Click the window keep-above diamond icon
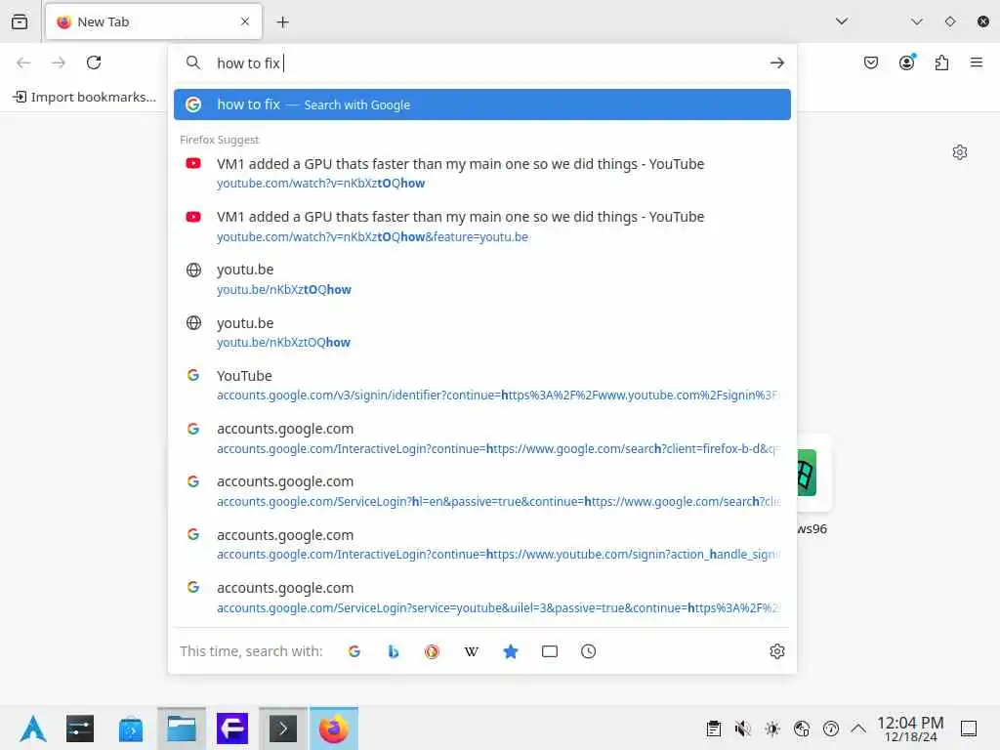The width and height of the screenshot is (1000, 750). 950,21
